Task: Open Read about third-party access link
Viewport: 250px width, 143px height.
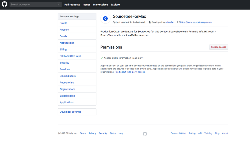Action: [130, 72]
